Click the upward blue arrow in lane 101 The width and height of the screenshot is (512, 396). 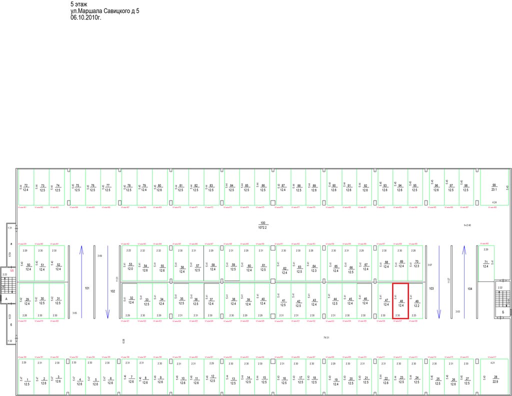[81, 282]
